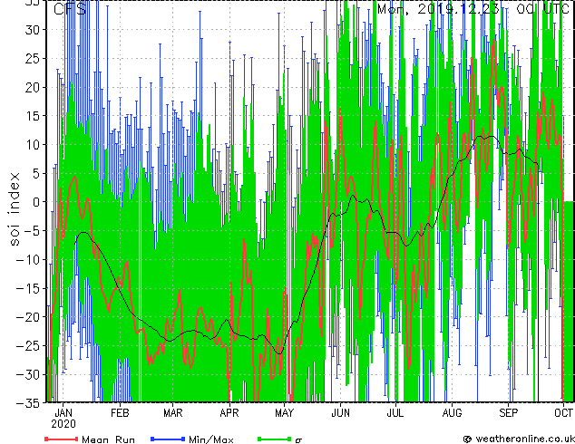Click the MAR month label

pos(172,413)
